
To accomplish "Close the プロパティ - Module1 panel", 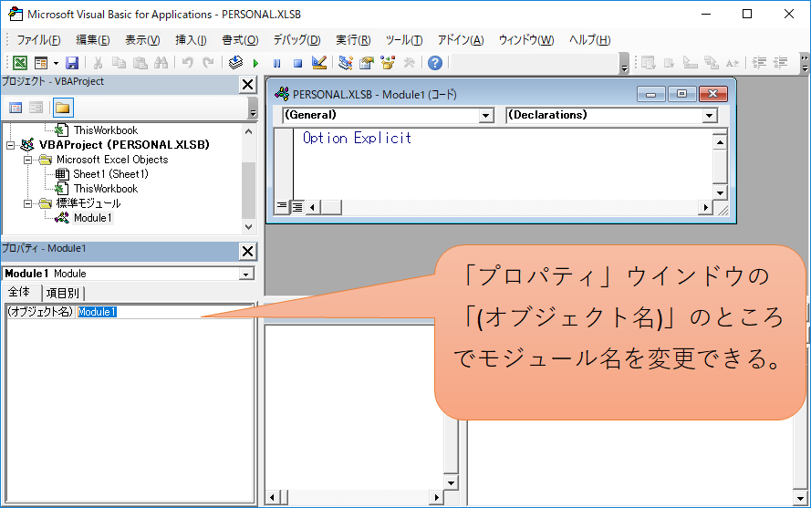I will pos(248,252).
